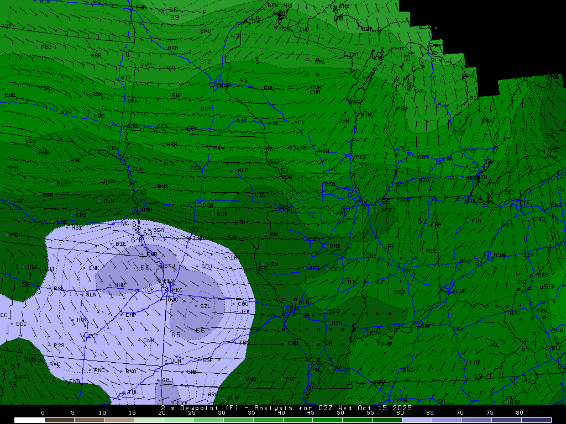Click the darkest green 55-60 legend swatch
566x424 pixels.
387,420
